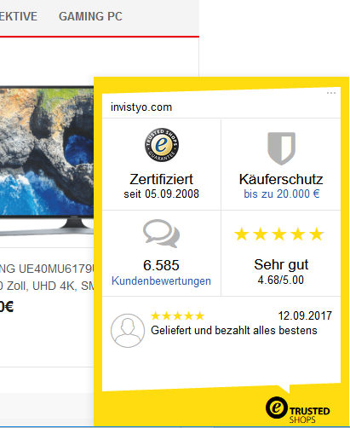350x428 pixels.
Task: Click the 'Sehr gut' rating text
Action: click(281, 265)
